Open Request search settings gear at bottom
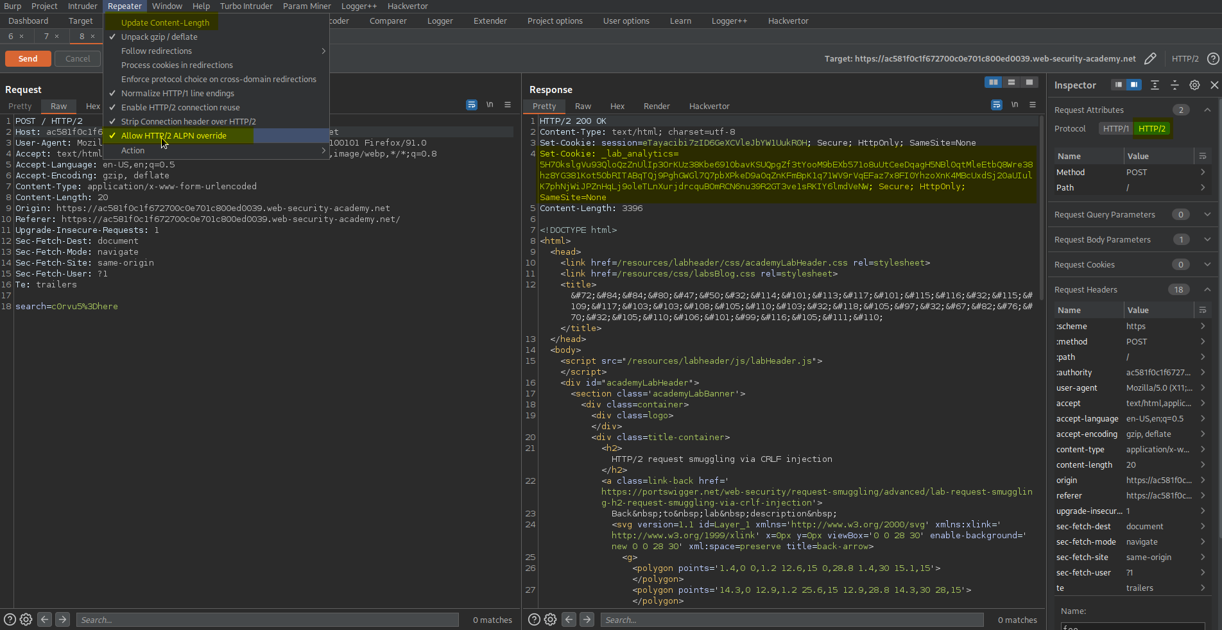This screenshot has height=630, width=1222. tap(26, 620)
